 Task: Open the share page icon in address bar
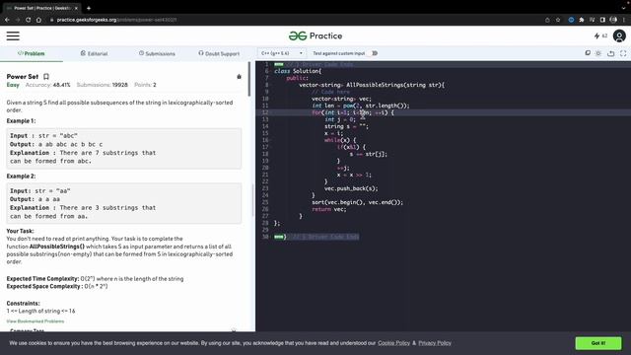547,20
